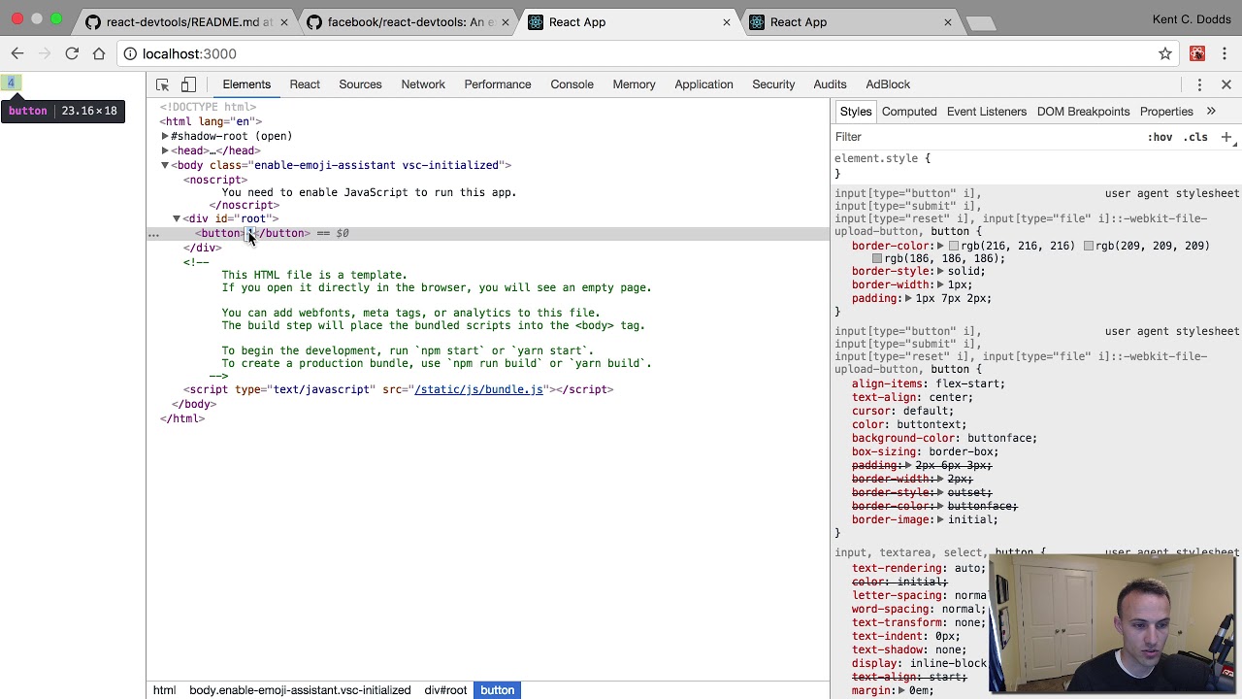The height and width of the screenshot is (699, 1242).
Task: Open the DOM Breakpoints tab
Action: coord(1083,112)
